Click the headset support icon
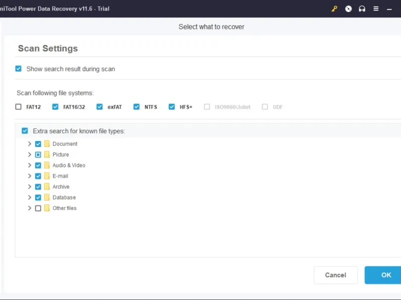This screenshot has width=401, height=300. pos(362,9)
